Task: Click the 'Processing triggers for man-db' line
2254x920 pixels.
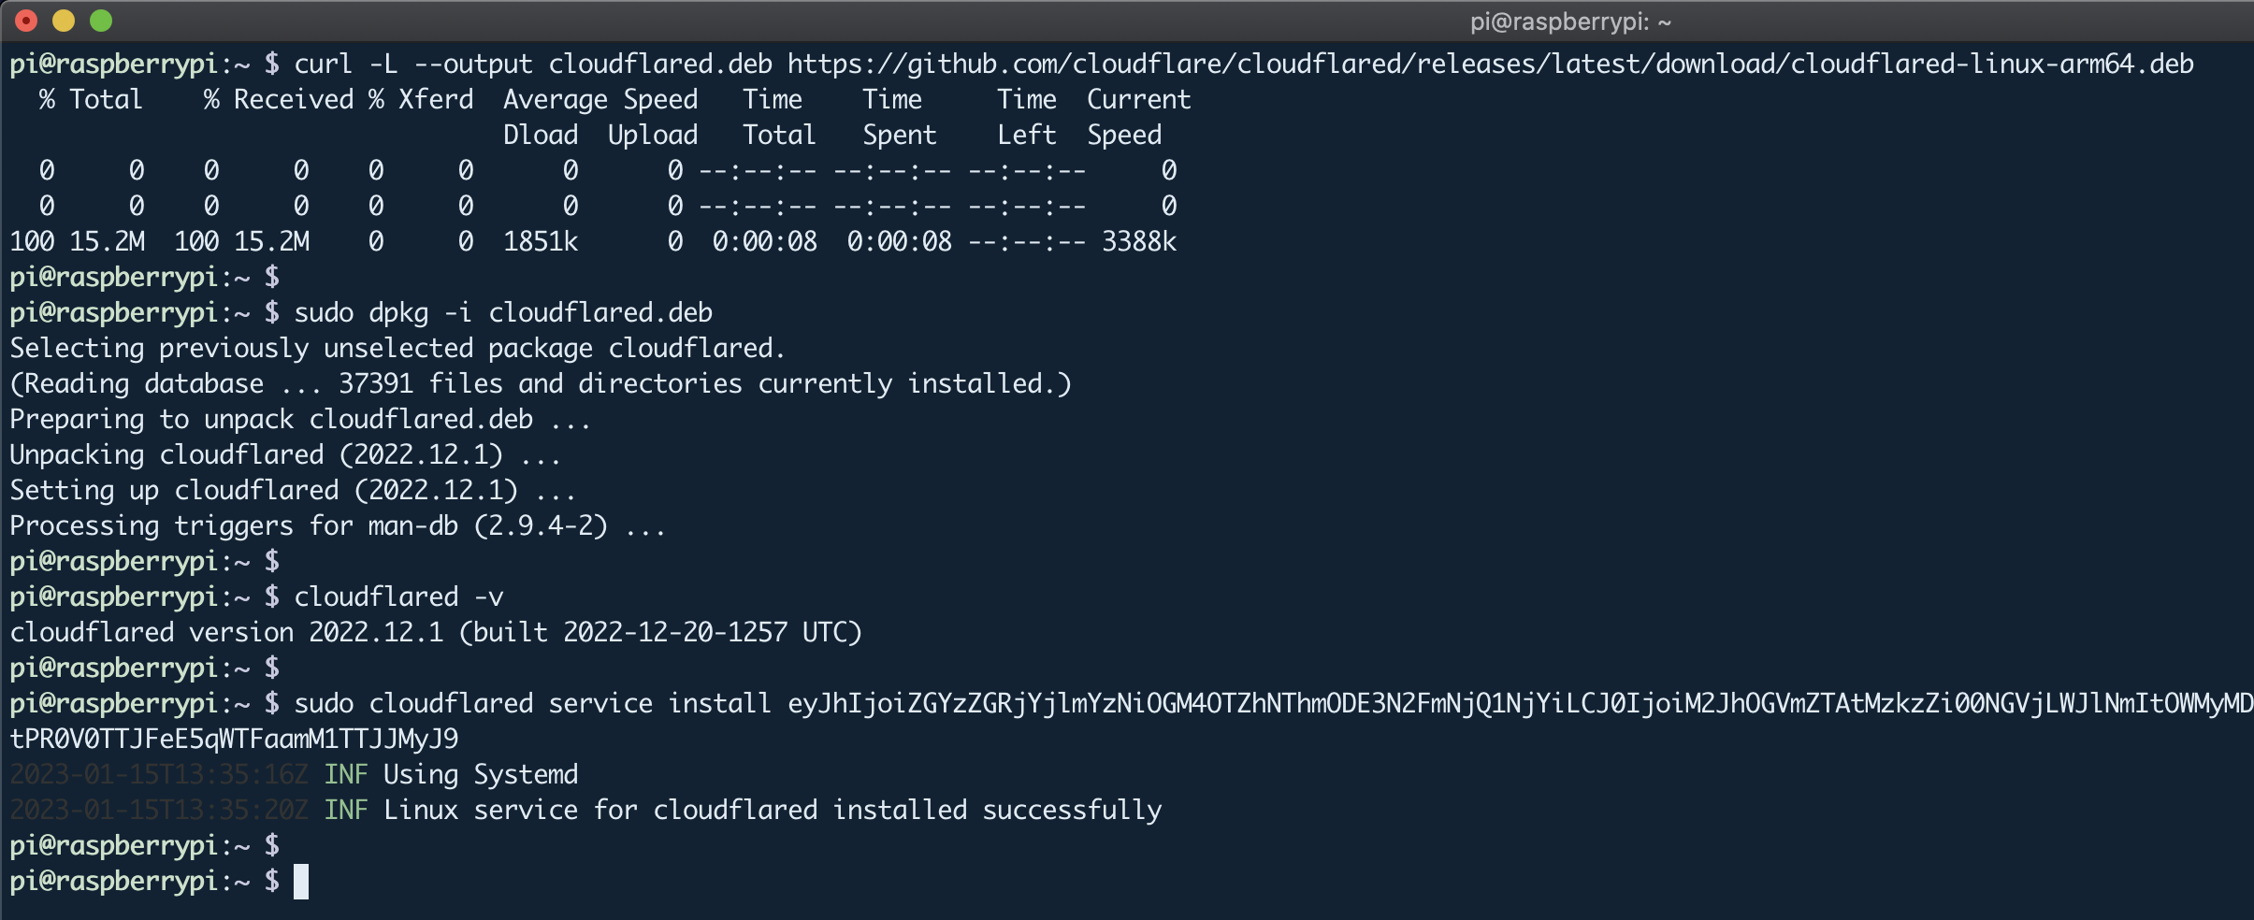Action: click(338, 525)
